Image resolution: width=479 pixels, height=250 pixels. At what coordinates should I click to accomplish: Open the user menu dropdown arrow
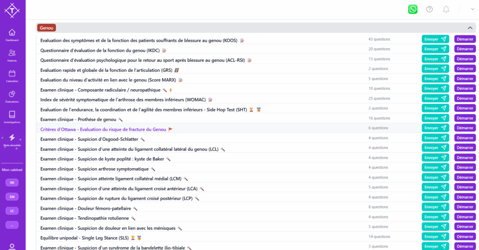[472, 9]
